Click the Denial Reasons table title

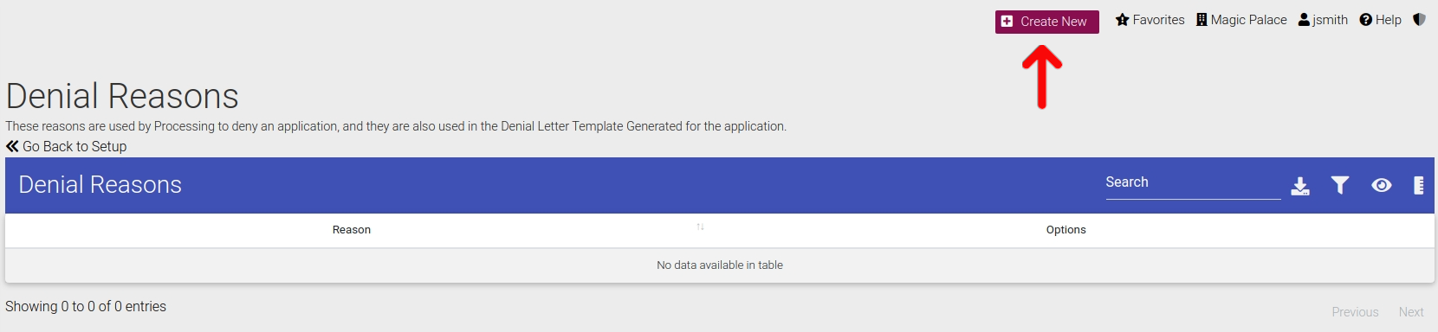coord(100,185)
